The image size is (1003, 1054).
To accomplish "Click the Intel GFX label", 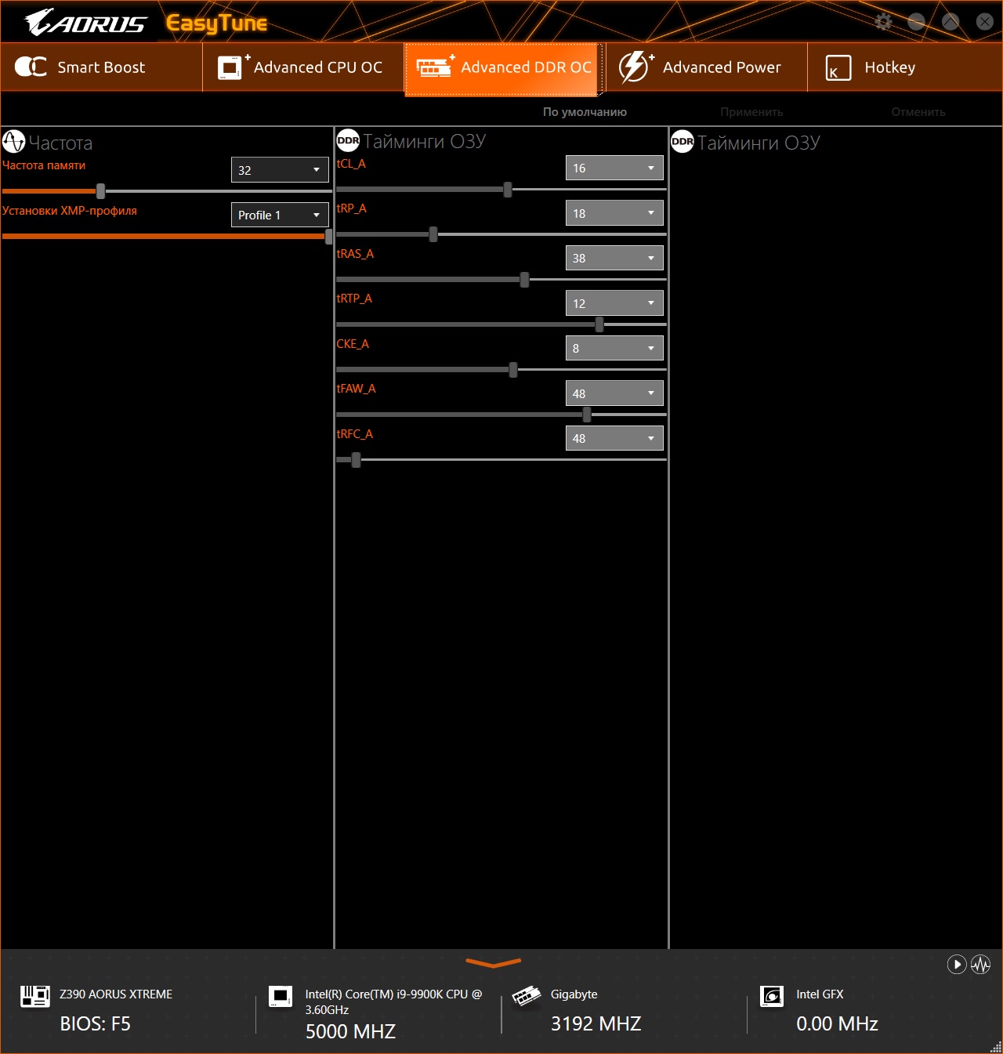I will pos(820,994).
